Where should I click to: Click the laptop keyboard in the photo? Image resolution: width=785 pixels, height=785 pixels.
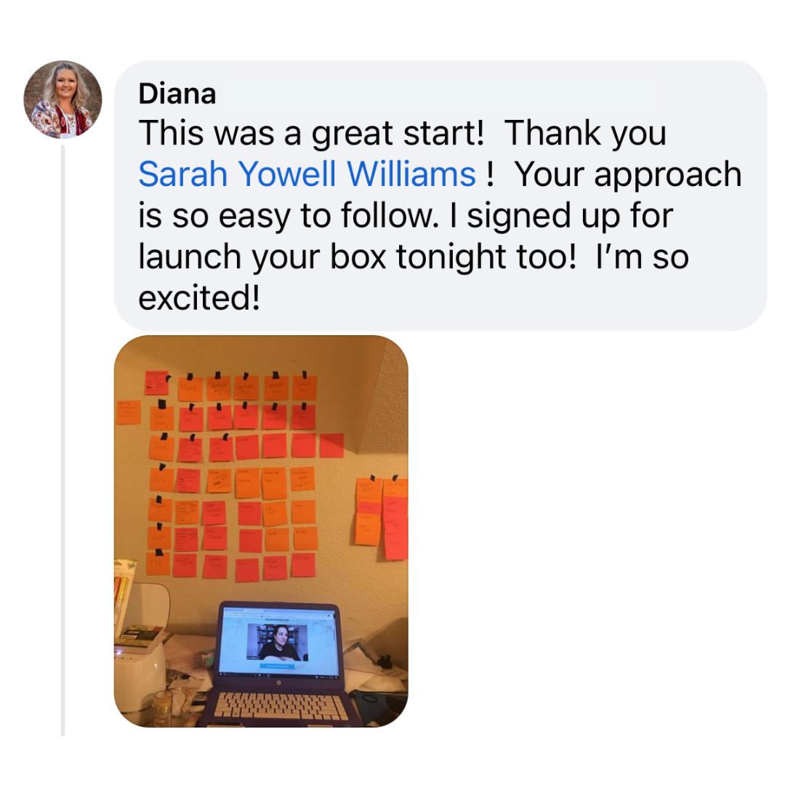tap(281, 706)
